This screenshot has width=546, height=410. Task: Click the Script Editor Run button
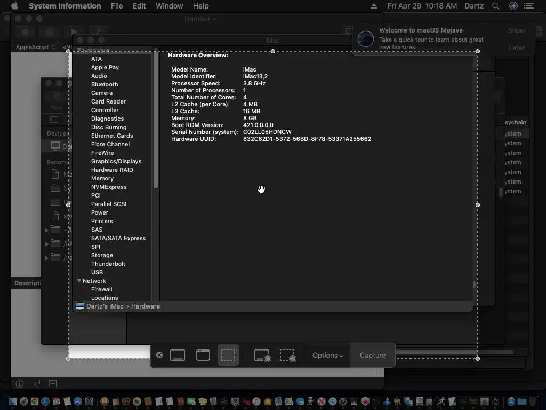point(74,32)
